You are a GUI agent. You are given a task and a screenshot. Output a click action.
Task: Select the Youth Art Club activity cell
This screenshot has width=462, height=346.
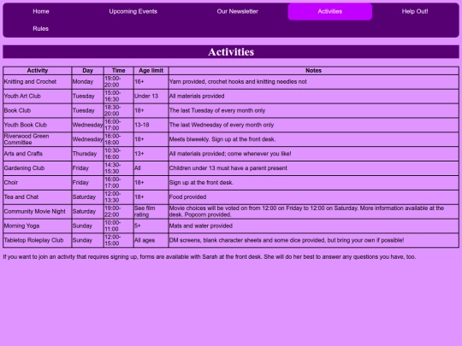38,97
